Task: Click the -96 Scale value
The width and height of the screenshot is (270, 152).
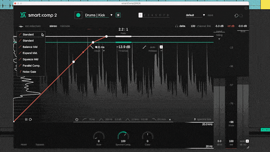Action: coord(231,122)
